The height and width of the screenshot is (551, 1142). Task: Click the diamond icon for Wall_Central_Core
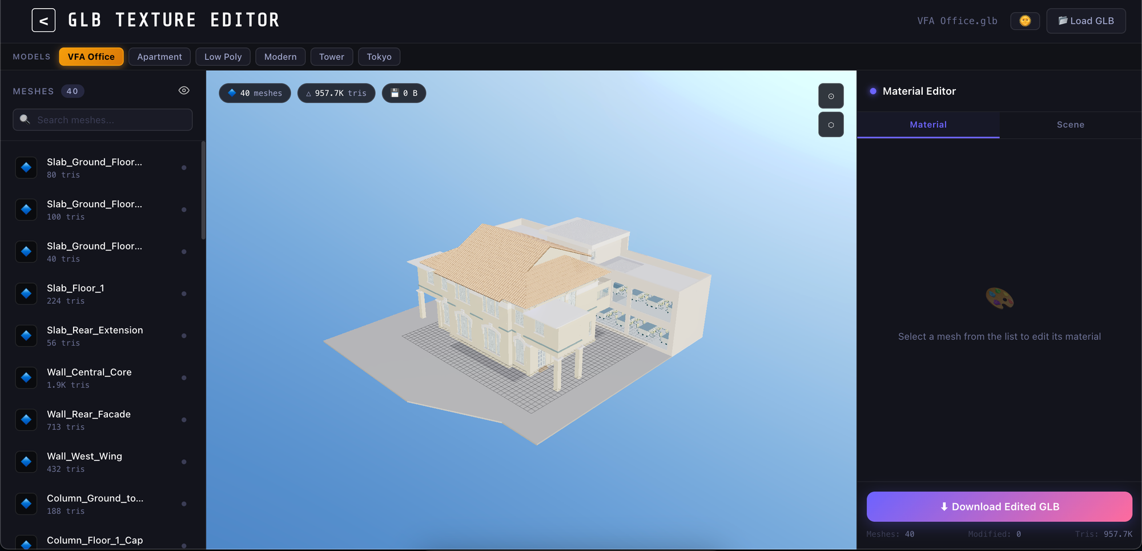26,377
